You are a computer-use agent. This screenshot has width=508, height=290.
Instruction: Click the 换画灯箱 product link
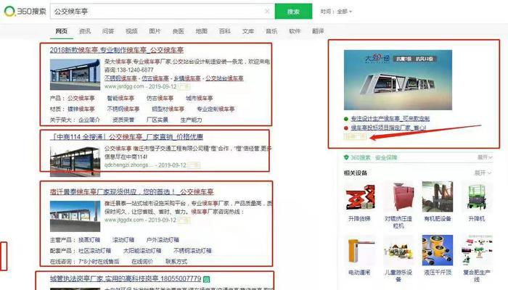[89, 240]
